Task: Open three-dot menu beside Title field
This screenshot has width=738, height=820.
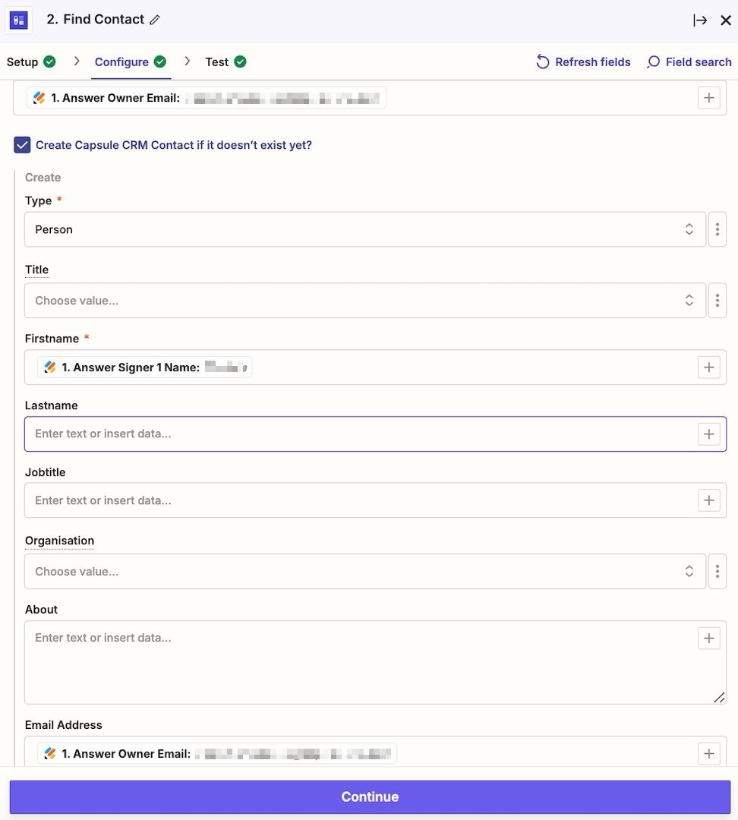Action: (x=717, y=300)
